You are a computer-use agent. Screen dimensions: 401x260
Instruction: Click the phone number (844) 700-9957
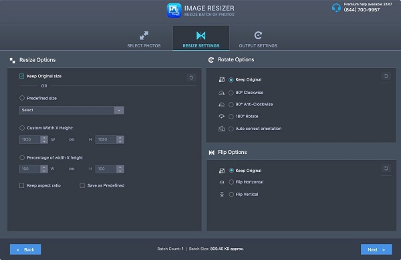tap(362, 10)
